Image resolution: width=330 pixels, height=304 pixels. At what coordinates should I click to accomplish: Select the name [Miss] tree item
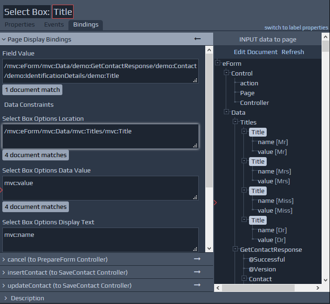coord(276,200)
